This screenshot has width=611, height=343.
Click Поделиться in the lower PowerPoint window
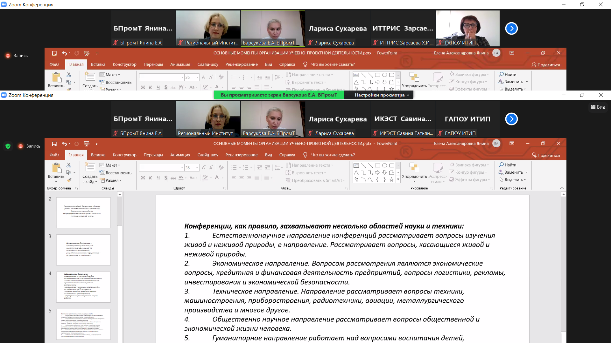[546, 155]
